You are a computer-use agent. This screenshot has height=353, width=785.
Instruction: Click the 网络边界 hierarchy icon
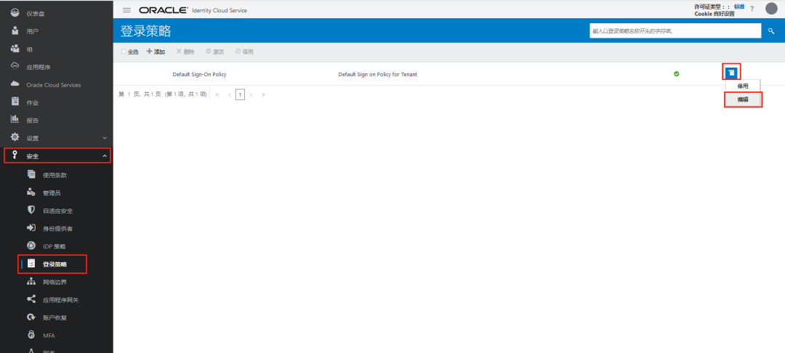[x=31, y=282]
